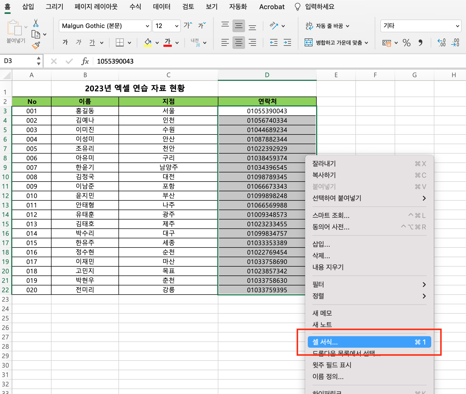Choose 잘라내기 in the context menu
The image size is (466, 394).
(x=369, y=164)
